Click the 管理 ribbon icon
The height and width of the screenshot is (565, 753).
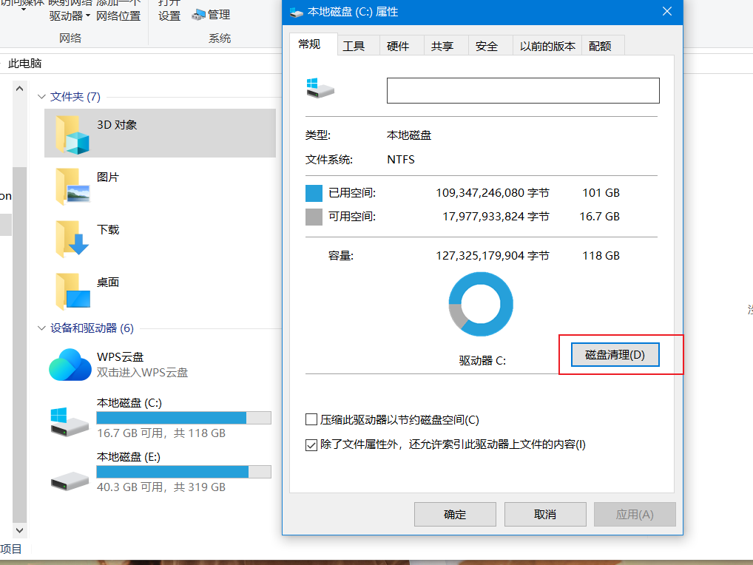(198, 16)
